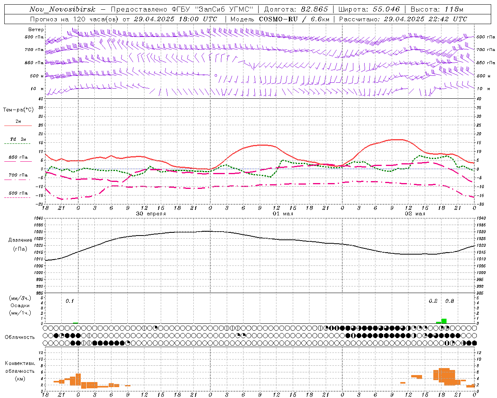Click the 'Рассчитано: 29.04.2025 22:42 UTC' timestamp
The image size is (497, 398).
403,19
